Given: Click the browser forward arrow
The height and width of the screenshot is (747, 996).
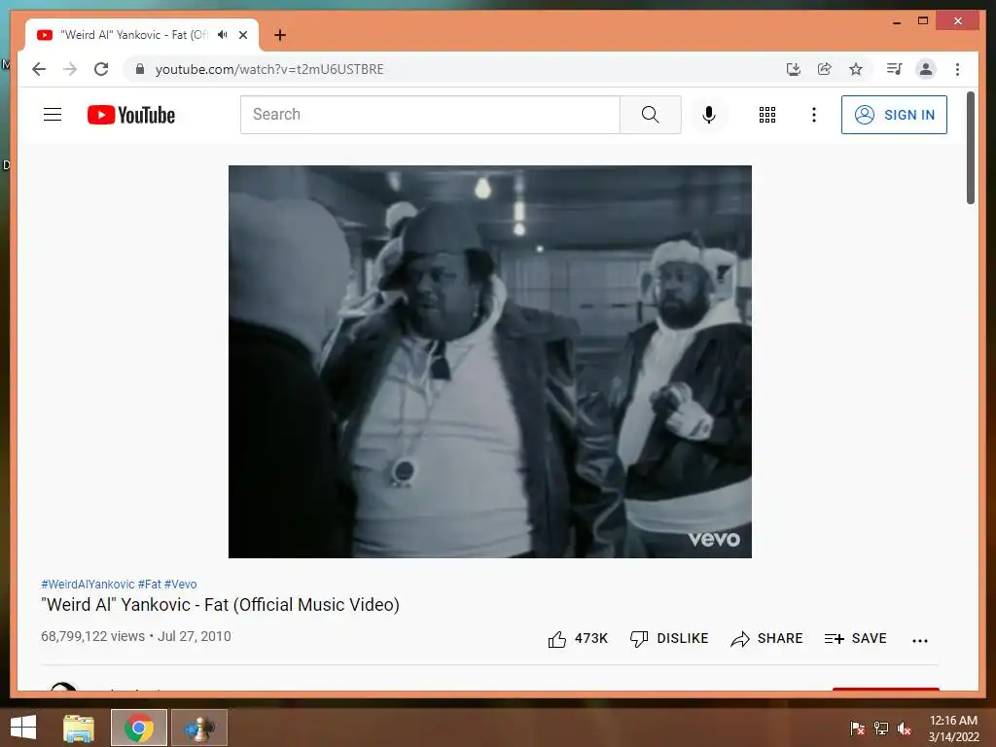Looking at the screenshot, I should click(70, 69).
